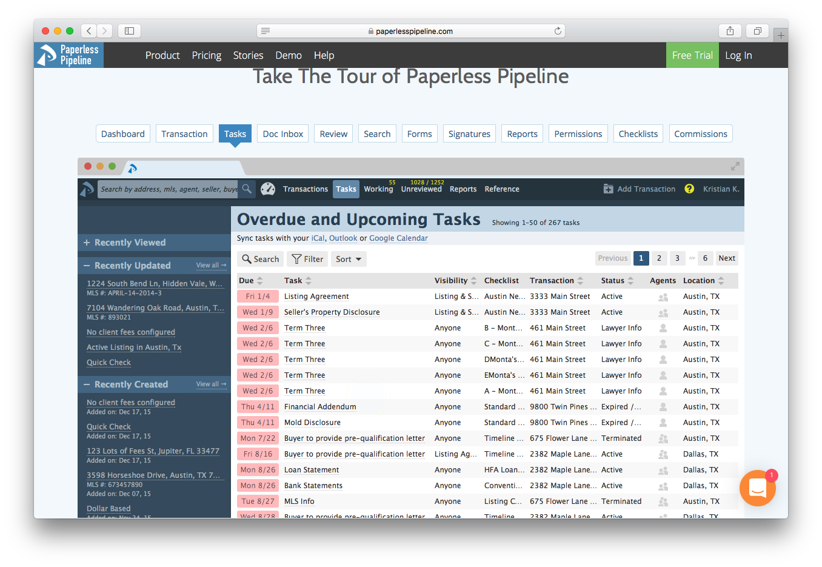Viewport: 822px width, 567px height.
Task: Click the agents icon for Bank Statements row
Action: [663, 486]
